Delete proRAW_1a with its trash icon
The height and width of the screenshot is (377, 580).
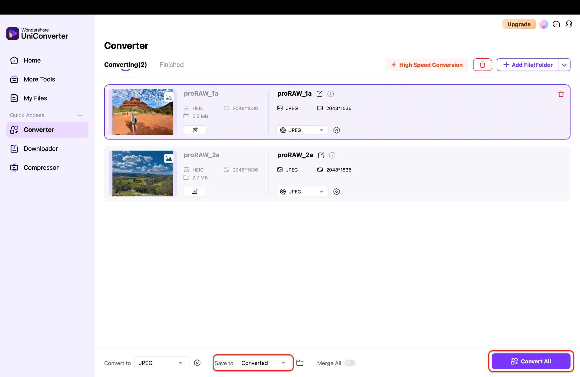[561, 94]
